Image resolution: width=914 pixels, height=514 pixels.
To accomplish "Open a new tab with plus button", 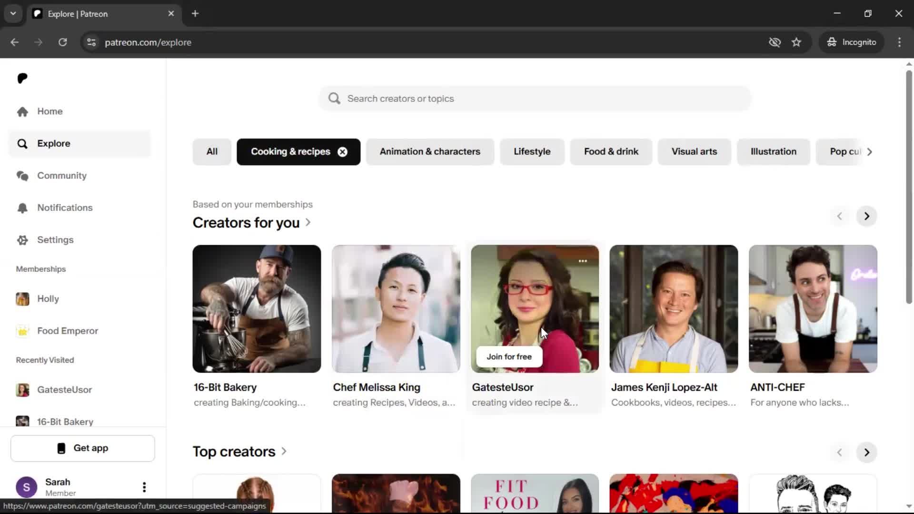I will 195,14.
